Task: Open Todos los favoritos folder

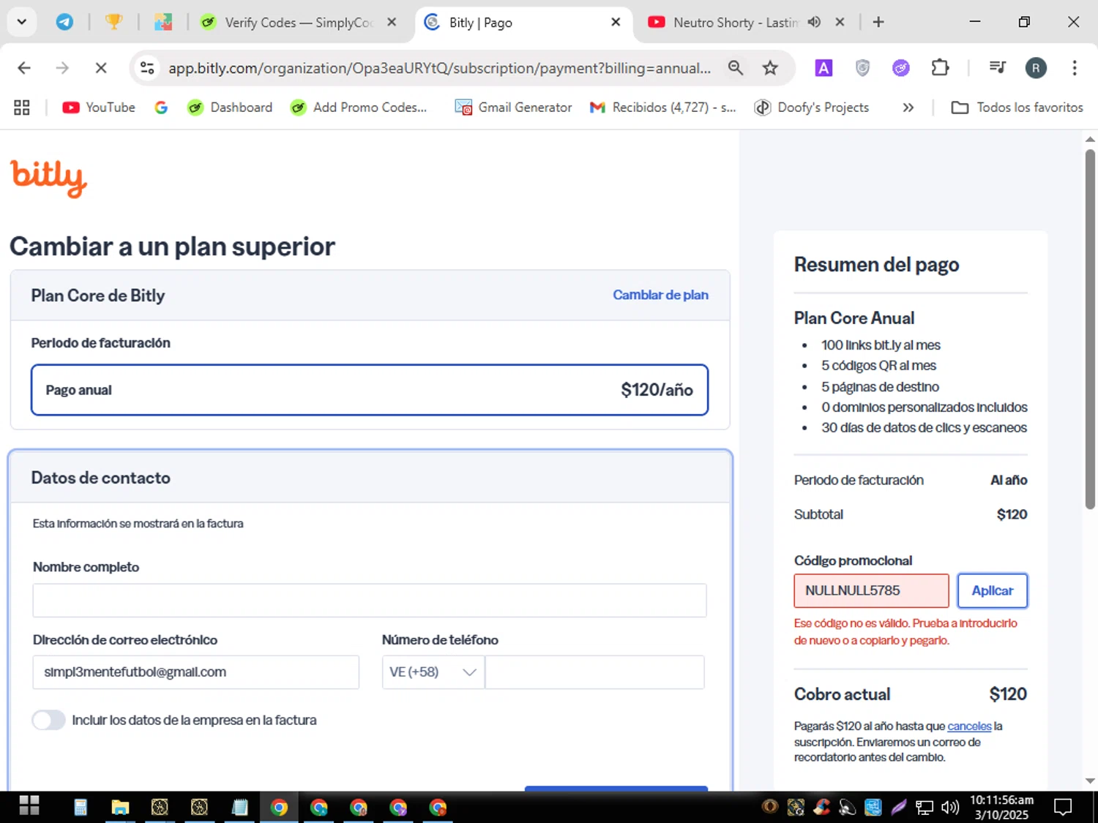Action: 1017,108
